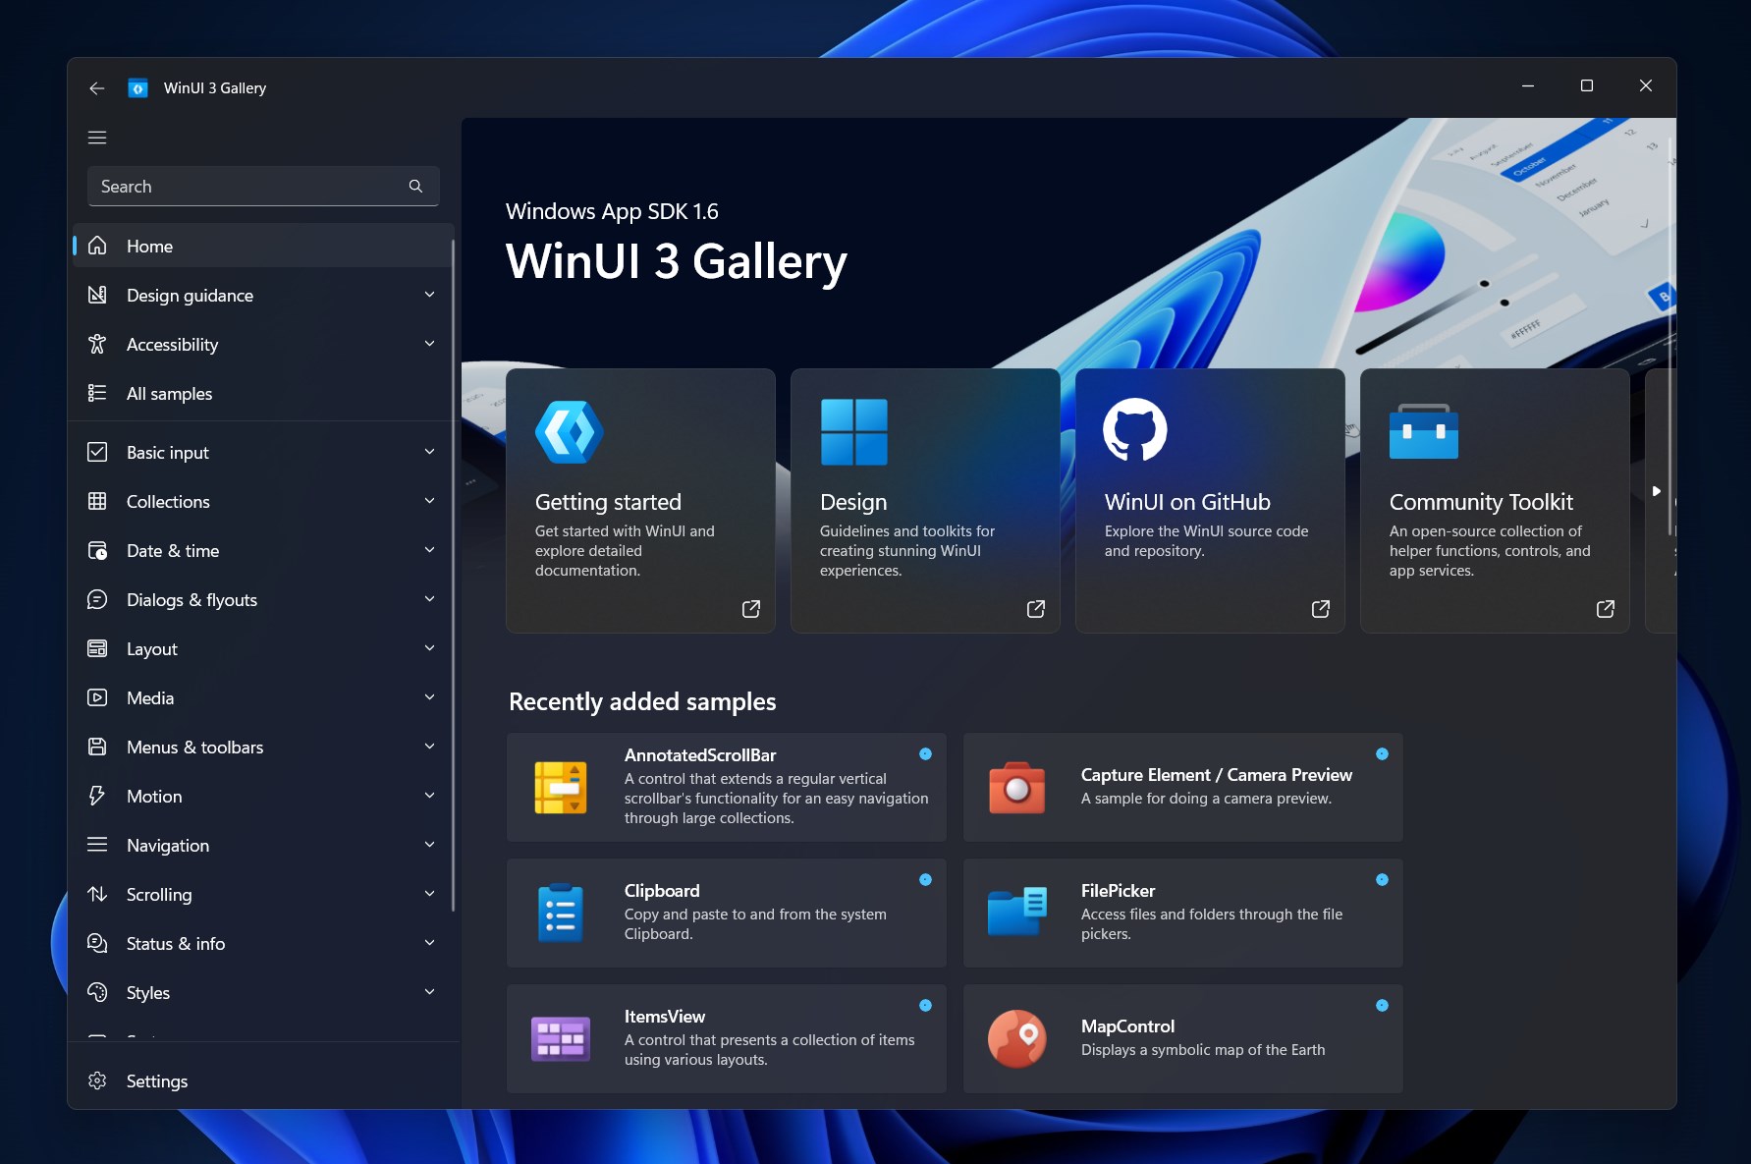Click the Accessibility icon in the sidebar
1751x1164 pixels.
tap(97, 344)
